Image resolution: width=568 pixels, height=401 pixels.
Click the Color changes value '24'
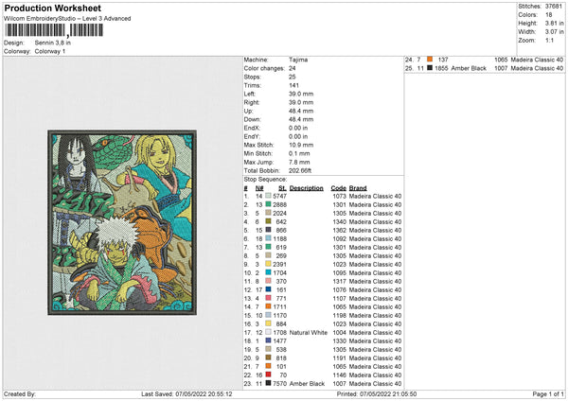coord(292,68)
